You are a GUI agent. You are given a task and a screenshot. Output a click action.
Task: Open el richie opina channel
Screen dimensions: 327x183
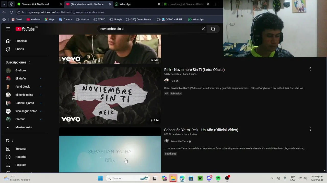point(24,95)
